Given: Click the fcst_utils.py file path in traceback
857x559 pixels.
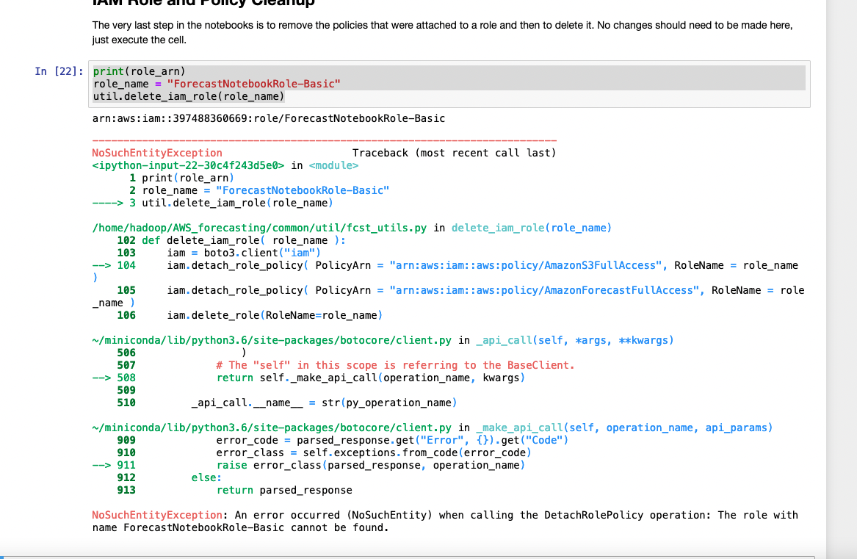Looking at the screenshot, I should pyautogui.click(x=261, y=228).
